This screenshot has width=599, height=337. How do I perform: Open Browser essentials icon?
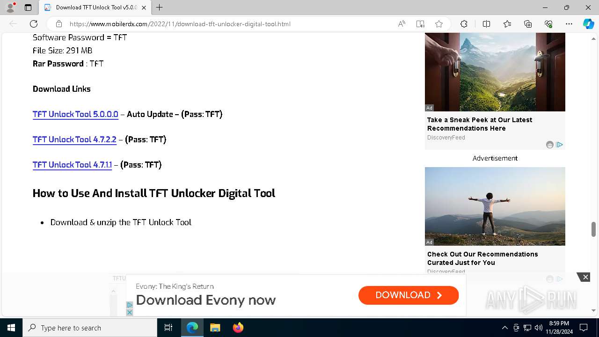tap(548, 24)
